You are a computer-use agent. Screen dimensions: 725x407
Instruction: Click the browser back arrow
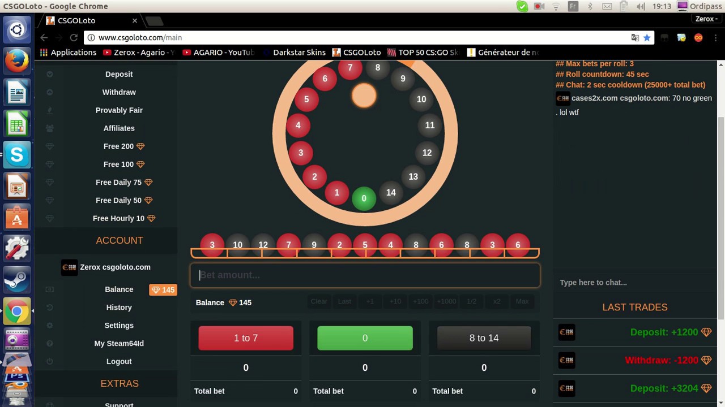tap(44, 37)
